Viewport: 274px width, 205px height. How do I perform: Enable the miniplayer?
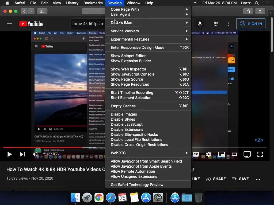[x=221, y=154]
